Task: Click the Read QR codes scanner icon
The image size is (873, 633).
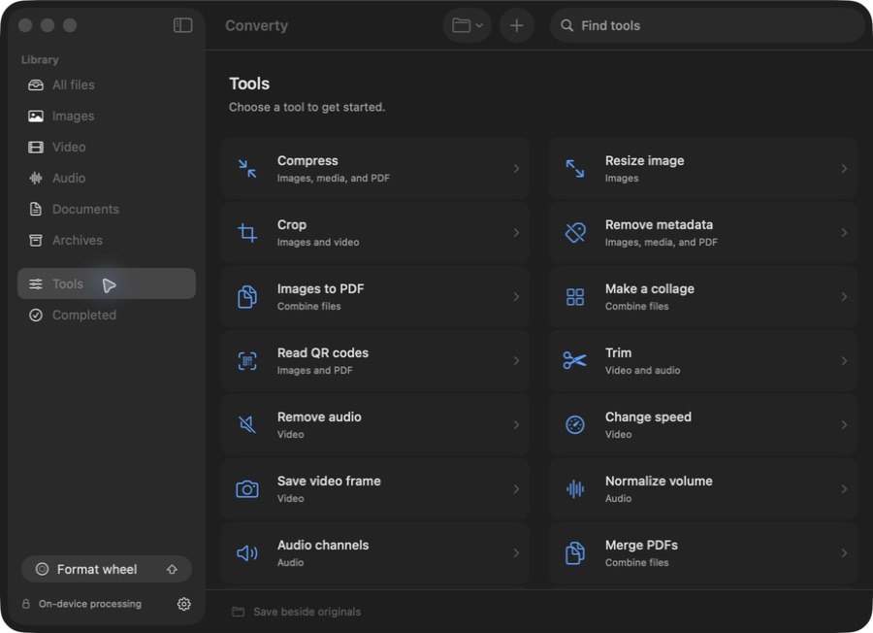Action: [x=247, y=361]
